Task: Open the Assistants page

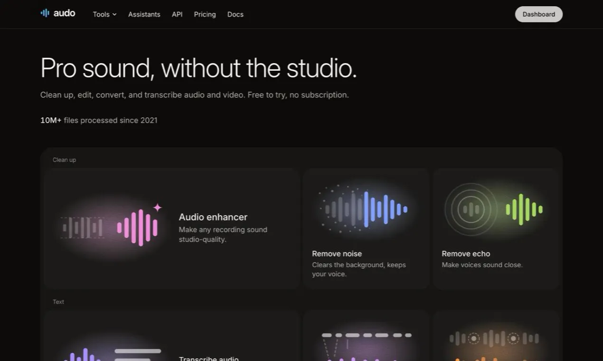Action: (x=144, y=14)
